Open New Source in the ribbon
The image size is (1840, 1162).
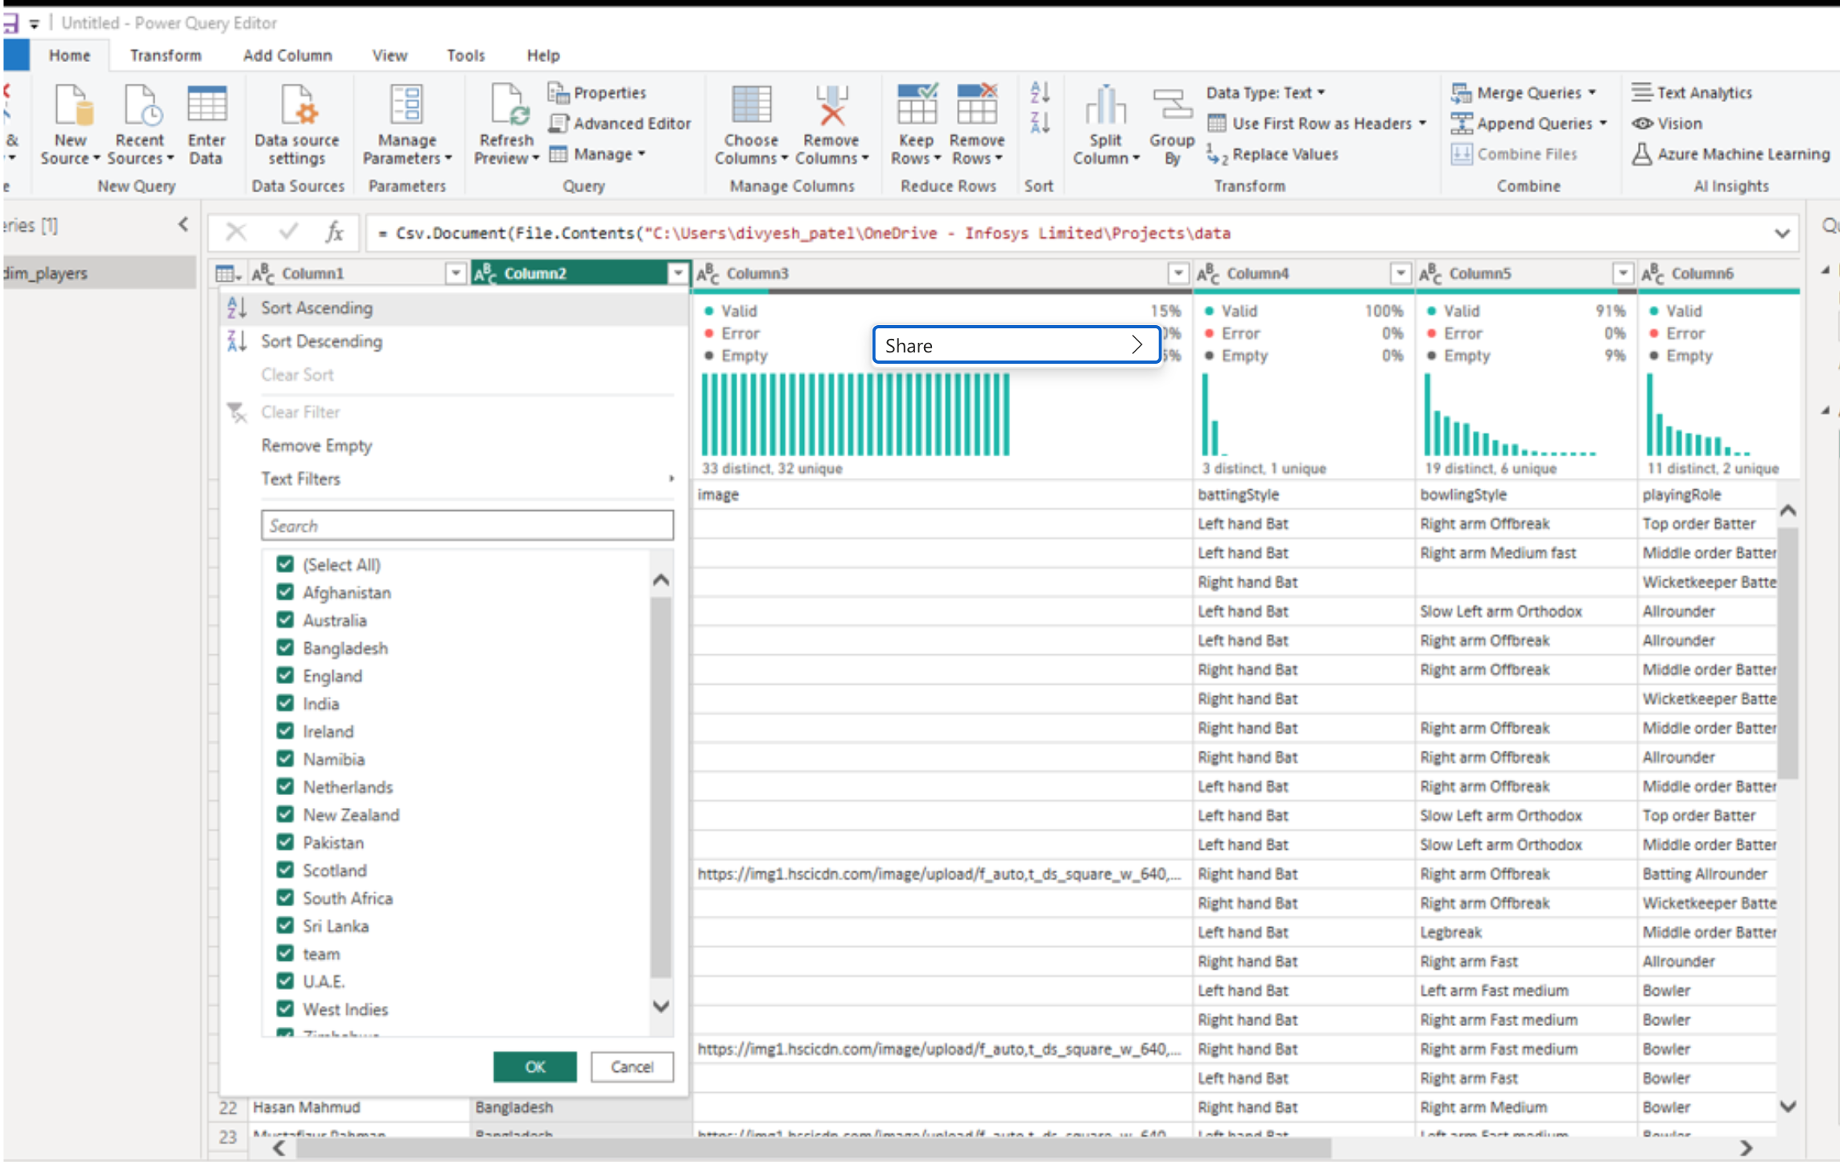(70, 125)
